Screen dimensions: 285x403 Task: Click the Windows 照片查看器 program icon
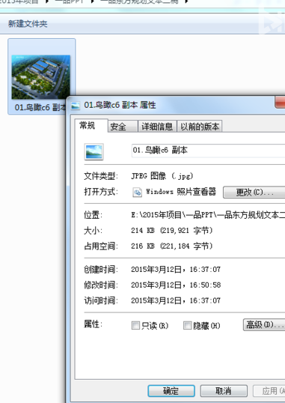pyautogui.click(x=138, y=192)
